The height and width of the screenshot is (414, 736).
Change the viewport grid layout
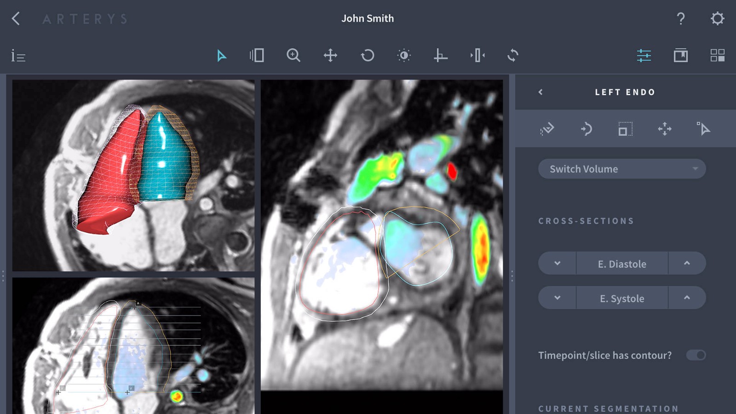[x=718, y=56]
